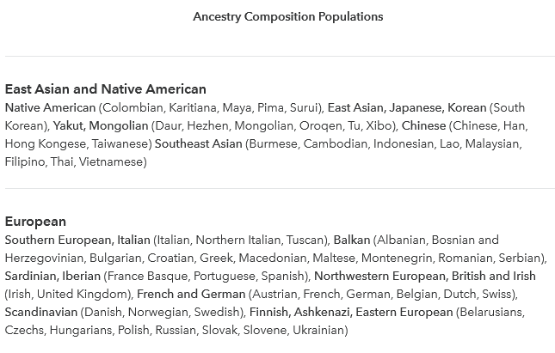Screen dimensions: 555x353
Task: Click the word Karitiana in Native American group
Action: (x=192, y=107)
